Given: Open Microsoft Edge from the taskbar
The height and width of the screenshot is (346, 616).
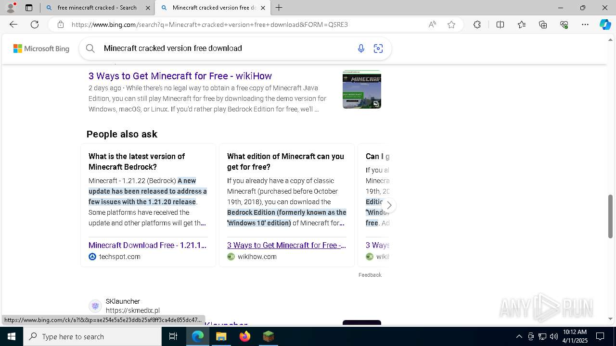Looking at the screenshot, I should (x=198, y=336).
